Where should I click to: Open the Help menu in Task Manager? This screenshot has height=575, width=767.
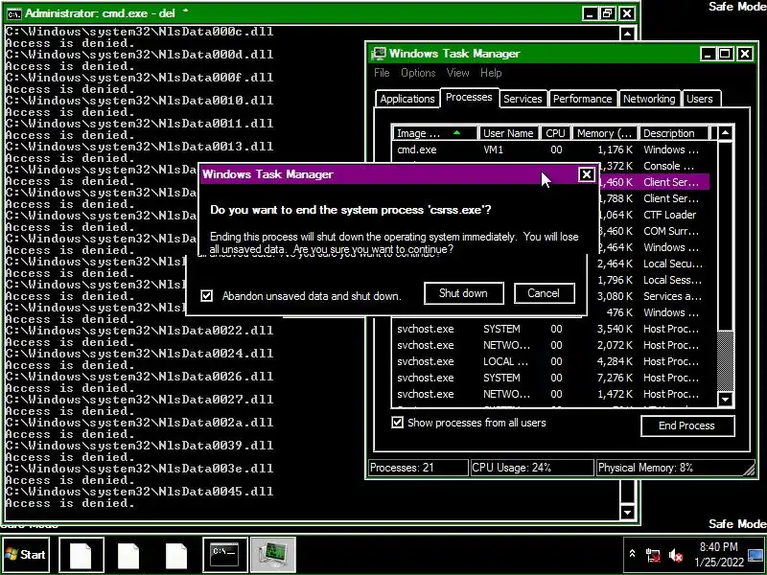coord(491,73)
